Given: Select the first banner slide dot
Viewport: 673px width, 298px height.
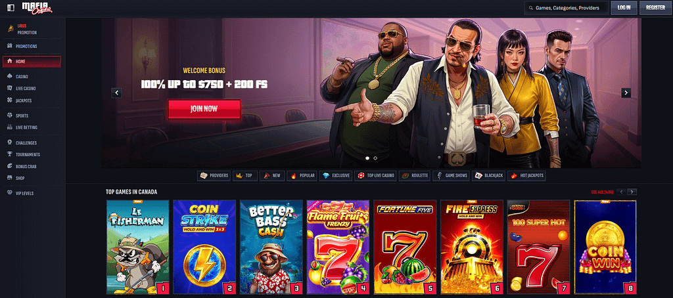Looking at the screenshot, I should (367, 158).
